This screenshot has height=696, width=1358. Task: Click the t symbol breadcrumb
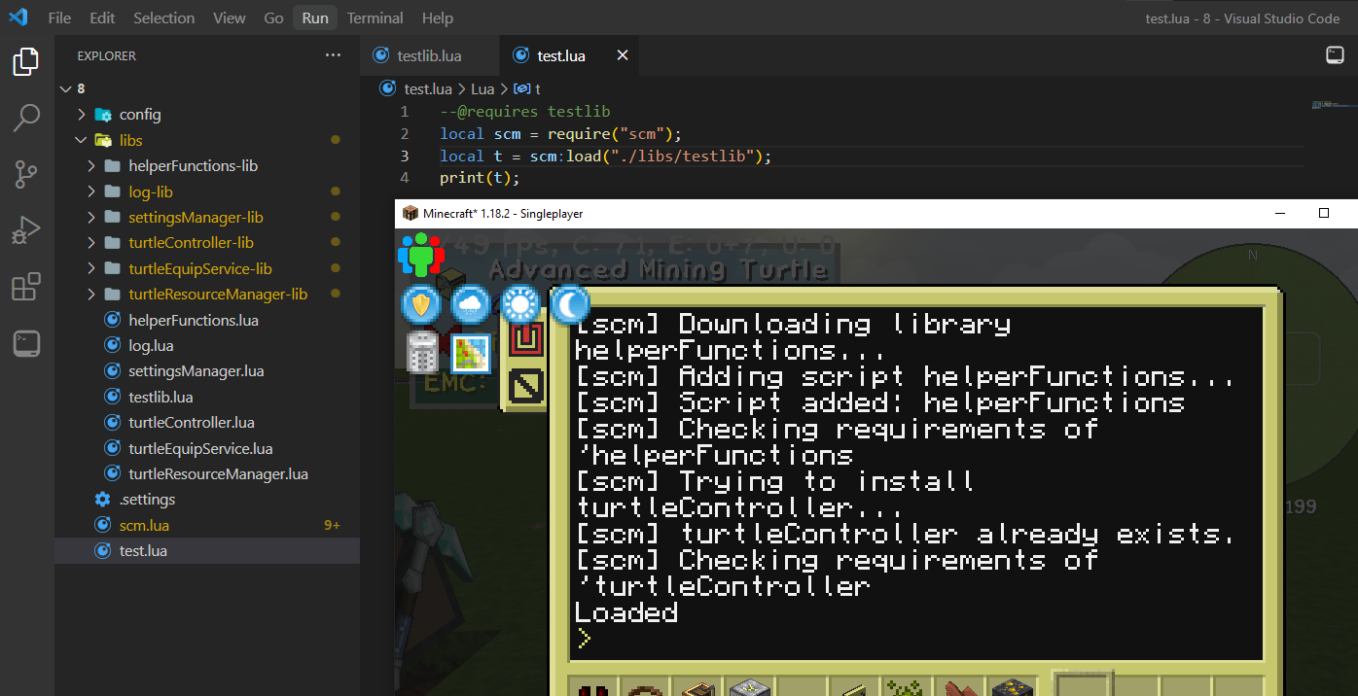click(527, 88)
